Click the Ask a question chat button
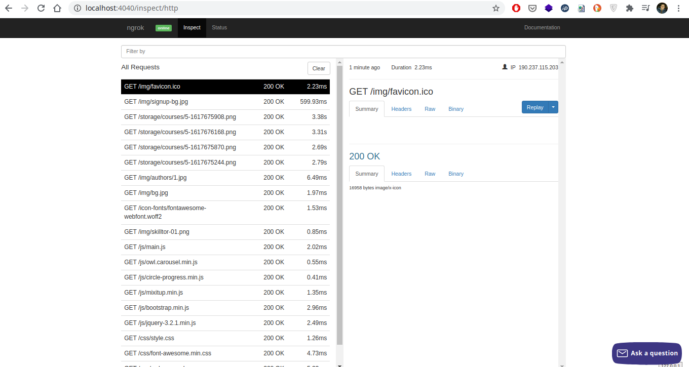Viewport: 689px width, 367px height. point(647,353)
